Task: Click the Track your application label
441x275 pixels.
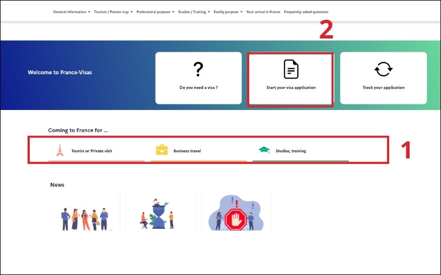Action: pyautogui.click(x=383, y=87)
